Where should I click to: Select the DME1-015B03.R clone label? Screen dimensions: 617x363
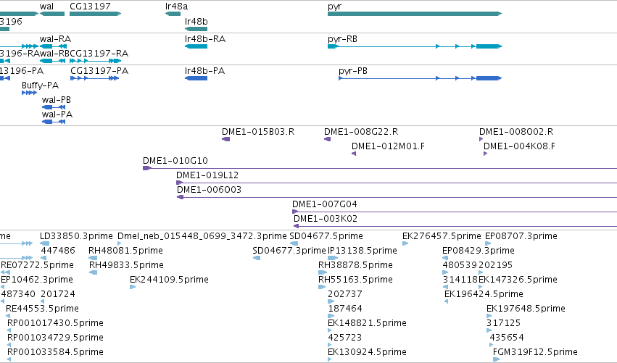pos(258,132)
